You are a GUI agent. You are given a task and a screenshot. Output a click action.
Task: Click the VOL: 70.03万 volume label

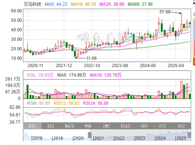point(40,75)
